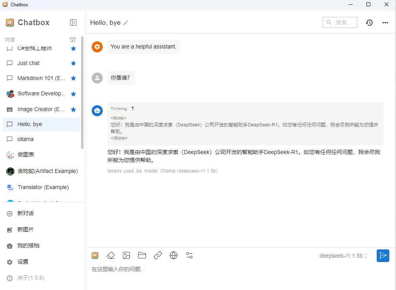
Task: Click the orange system prompt gear avatar
Action: 97,47
